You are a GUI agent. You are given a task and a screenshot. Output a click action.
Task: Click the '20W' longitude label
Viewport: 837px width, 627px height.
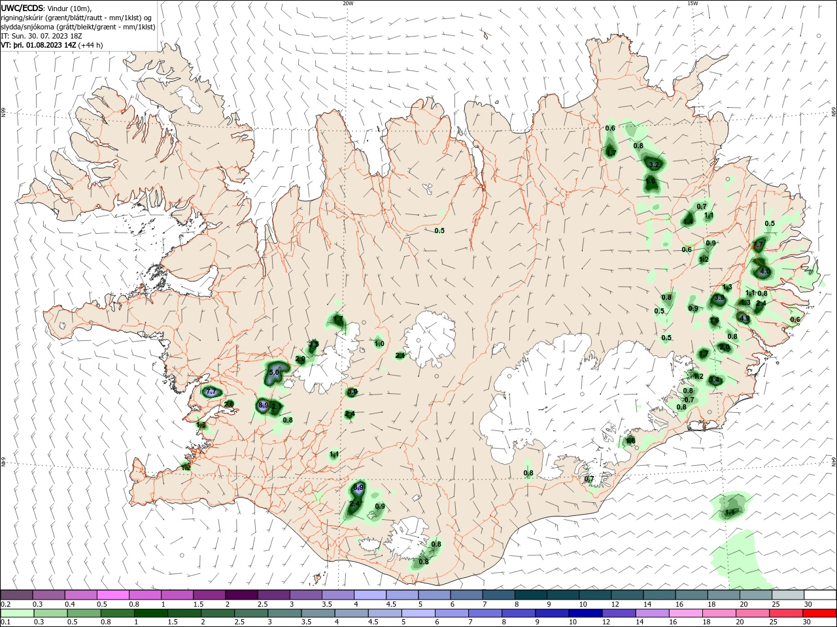click(348, 3)
